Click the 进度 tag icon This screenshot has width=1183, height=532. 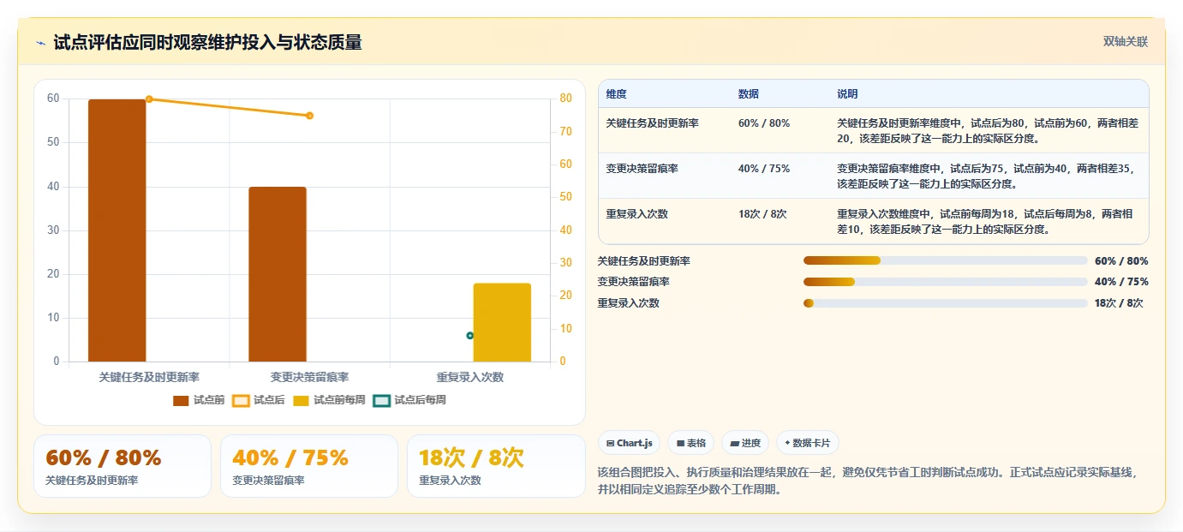[735, 444]
